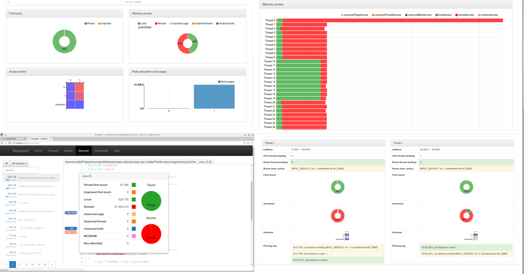The image size is (524, 274).
Task: Open the Details page in navbar
Action: click(68, 151)
